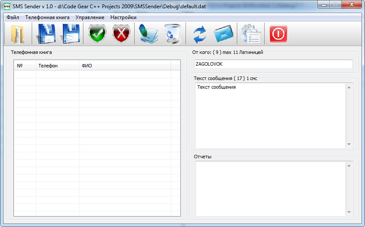The image size is (365, 227).
Task: Click the Телефон column header
Action: (58, 66)
